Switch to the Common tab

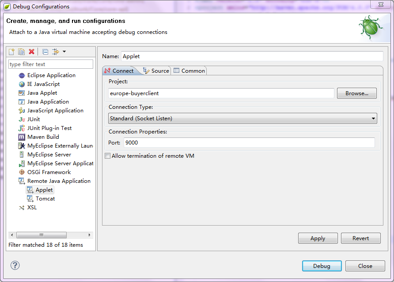tap(189, 71)
